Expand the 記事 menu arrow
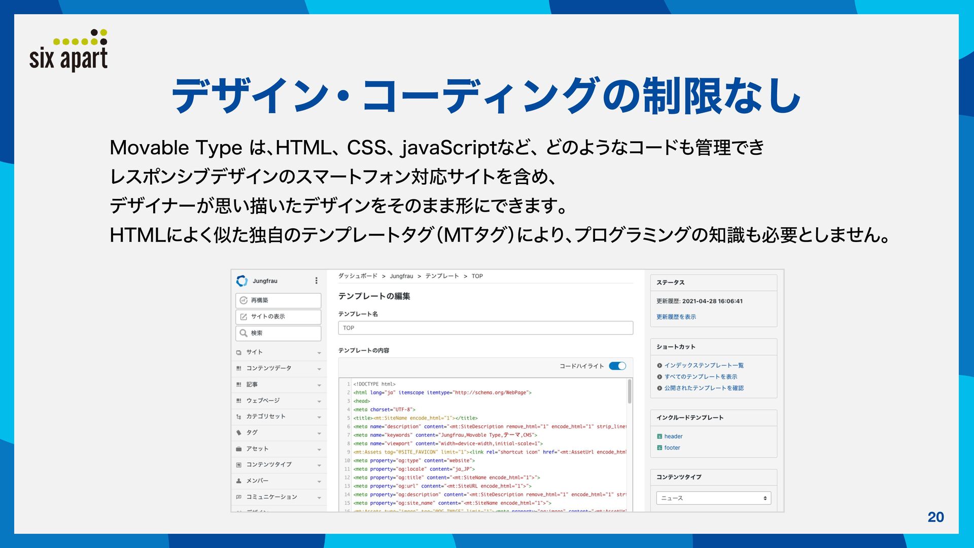 click(319, 385)
